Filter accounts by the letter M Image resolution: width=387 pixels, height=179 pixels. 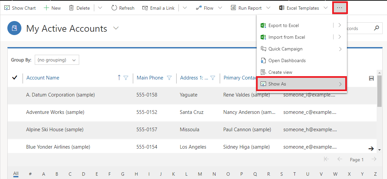tap(200, 174)
